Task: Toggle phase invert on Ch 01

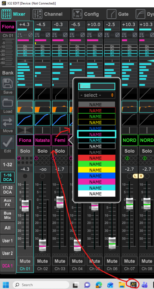Action: click(x=30, y=34)
